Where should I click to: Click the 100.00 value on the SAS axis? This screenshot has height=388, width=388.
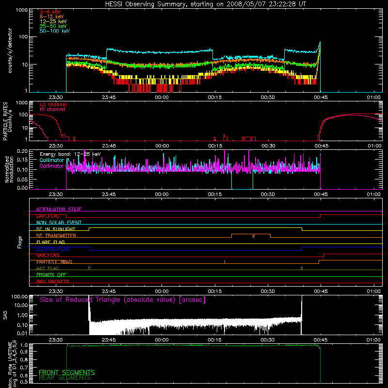click(19, 296)
